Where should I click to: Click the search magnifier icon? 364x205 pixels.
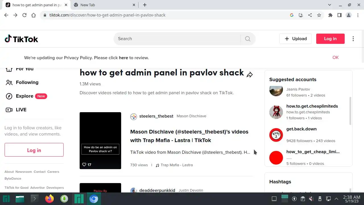(x=248, y=39)
